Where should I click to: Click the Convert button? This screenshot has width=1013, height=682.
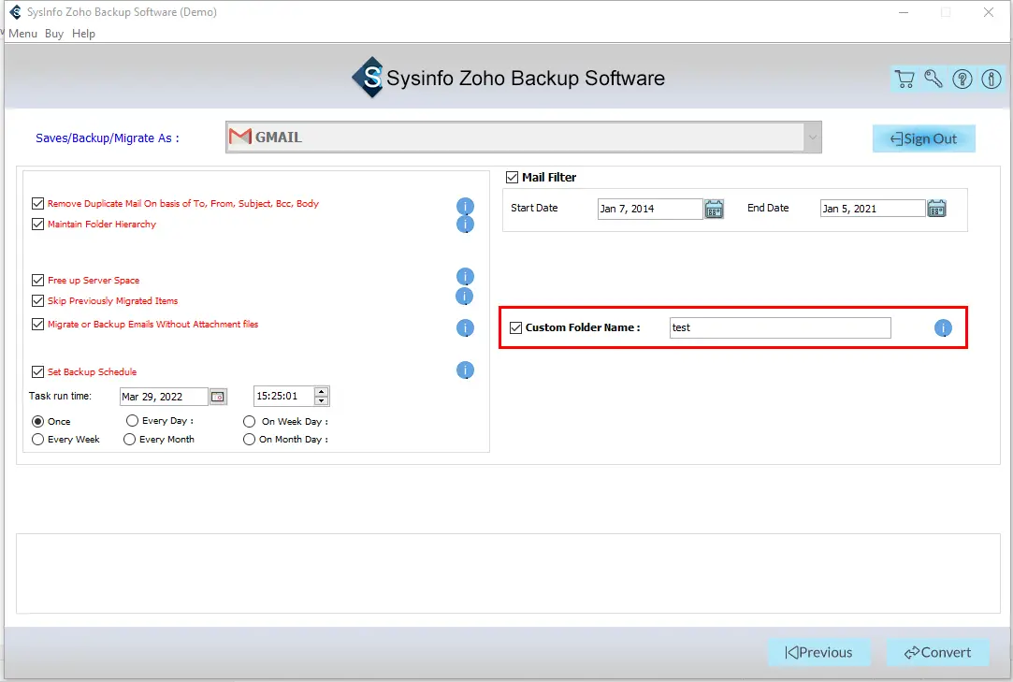(938, 652)
